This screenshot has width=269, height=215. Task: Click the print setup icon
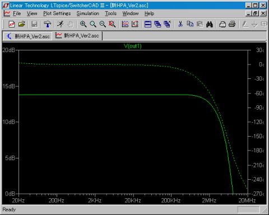coord(222,24)
